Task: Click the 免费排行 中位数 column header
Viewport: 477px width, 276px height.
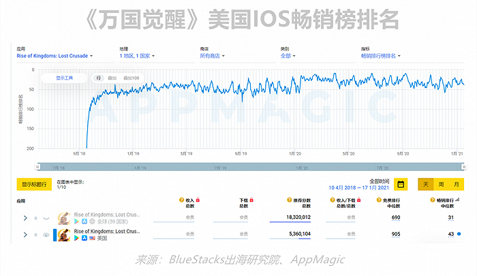Action: (391, 203)
